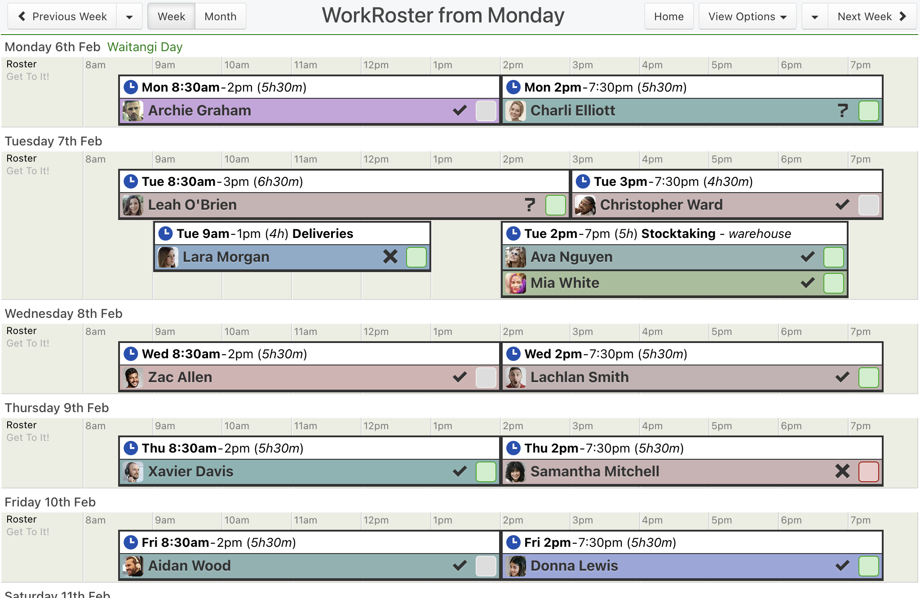Viewport: 920px width, 598px height.
Task: Select the Week view tab
Action: tap(172, 17)
